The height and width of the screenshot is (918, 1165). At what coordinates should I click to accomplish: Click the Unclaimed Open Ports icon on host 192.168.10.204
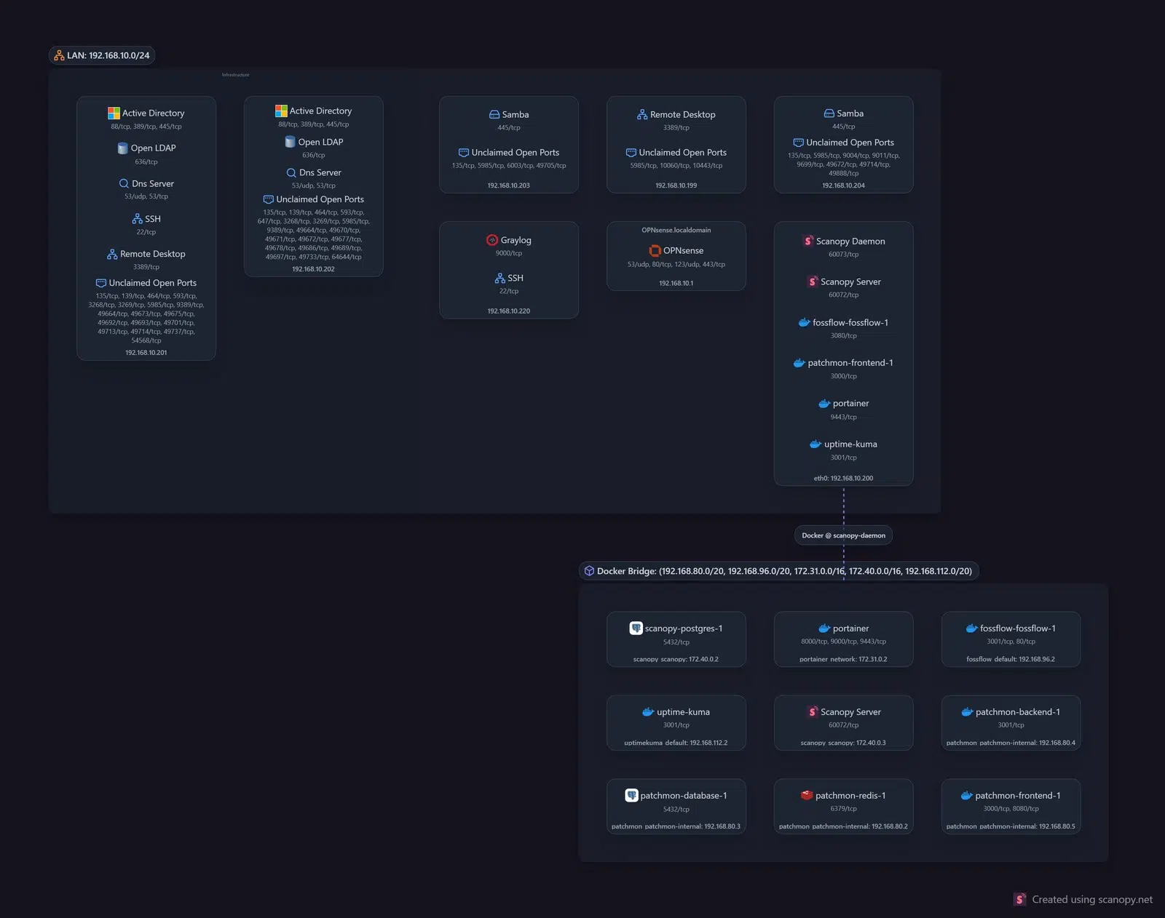coord(798,143)
